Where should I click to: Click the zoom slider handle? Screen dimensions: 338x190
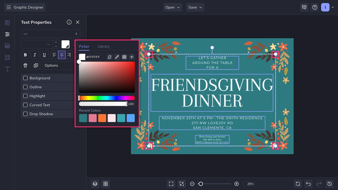201,184
